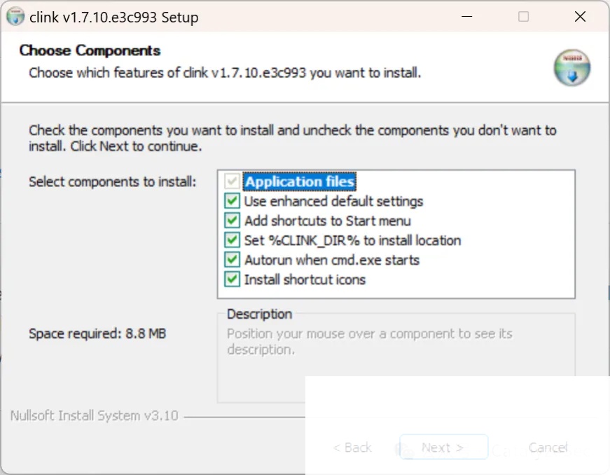The height and width of the screenshot is (475, 610).
Task: Uncheck Install shortcut icons option
Action: [232, 280]
